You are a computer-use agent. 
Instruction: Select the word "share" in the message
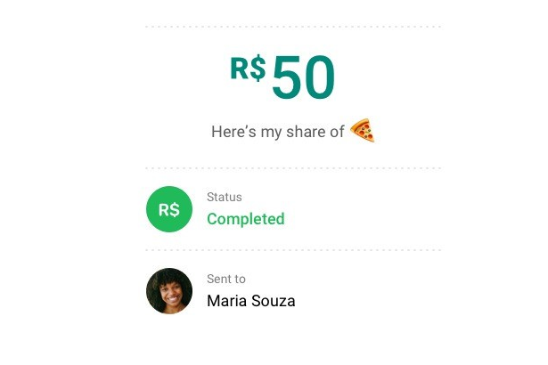click(x=306, y=132)
